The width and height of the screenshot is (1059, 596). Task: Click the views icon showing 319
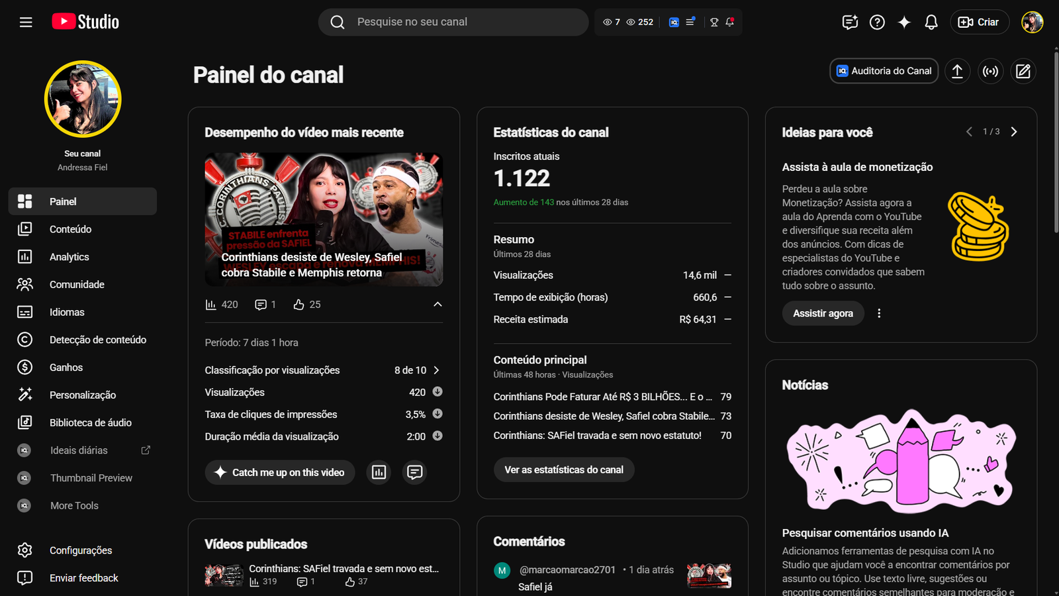pos(254,581)
